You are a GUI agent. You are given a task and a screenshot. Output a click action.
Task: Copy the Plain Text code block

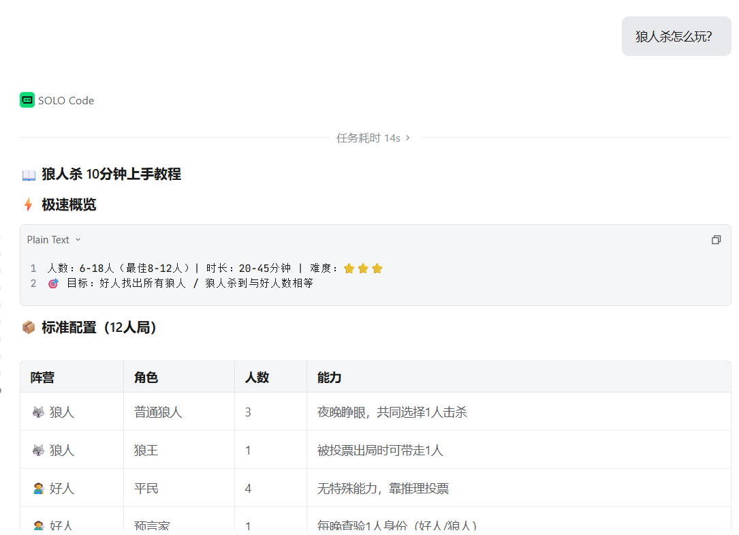(716, 240)
